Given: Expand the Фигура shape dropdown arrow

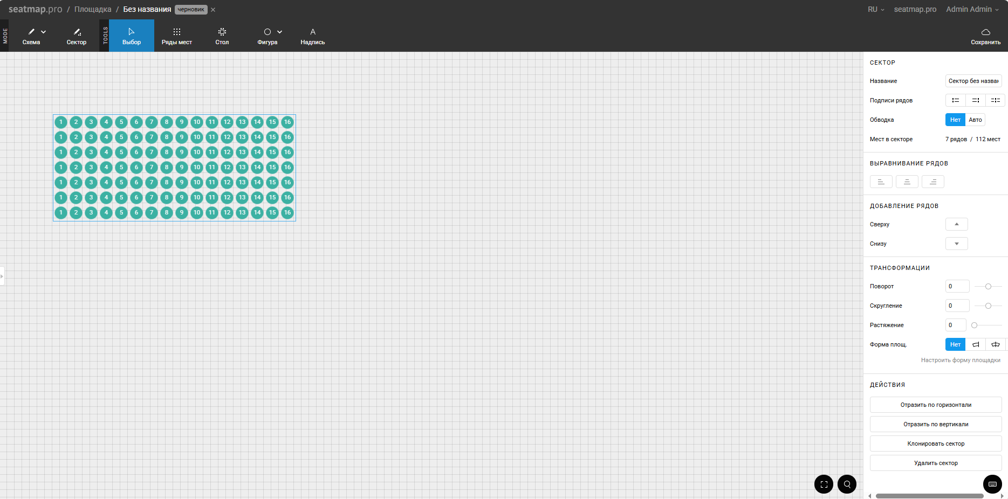Looking at the screenshot, I should (x=280, y=32).
